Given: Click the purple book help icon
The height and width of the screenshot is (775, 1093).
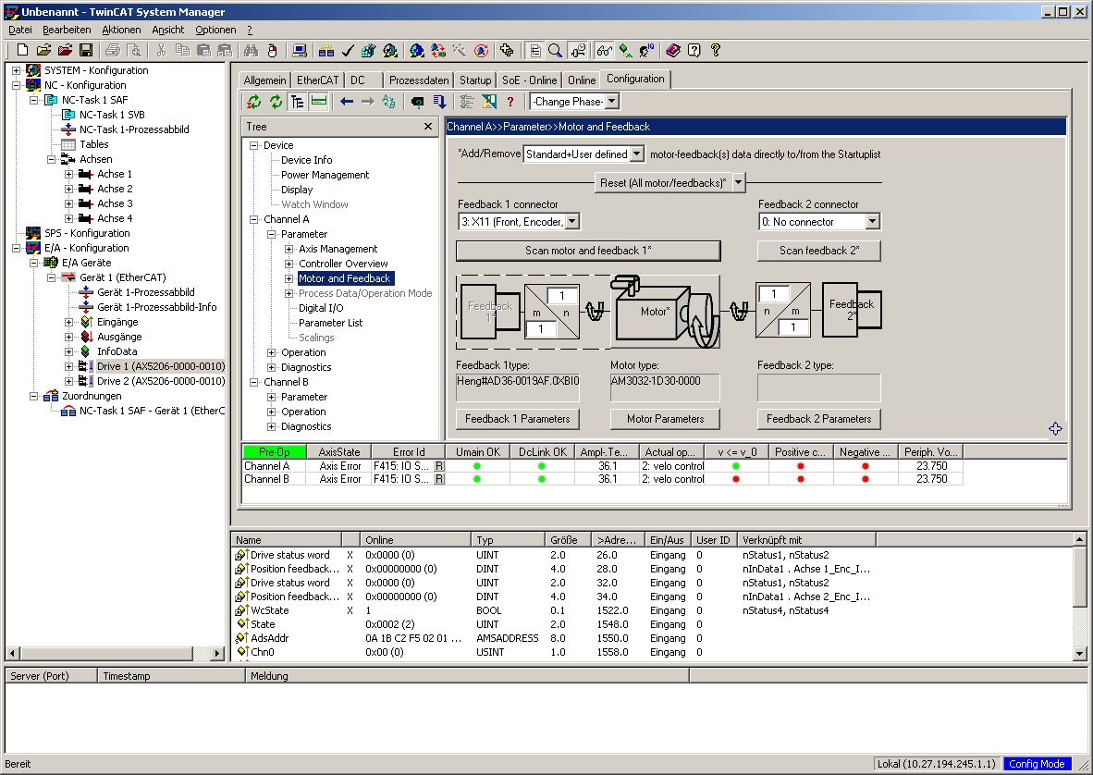Looking at the screenshot, I should (672, 50).
